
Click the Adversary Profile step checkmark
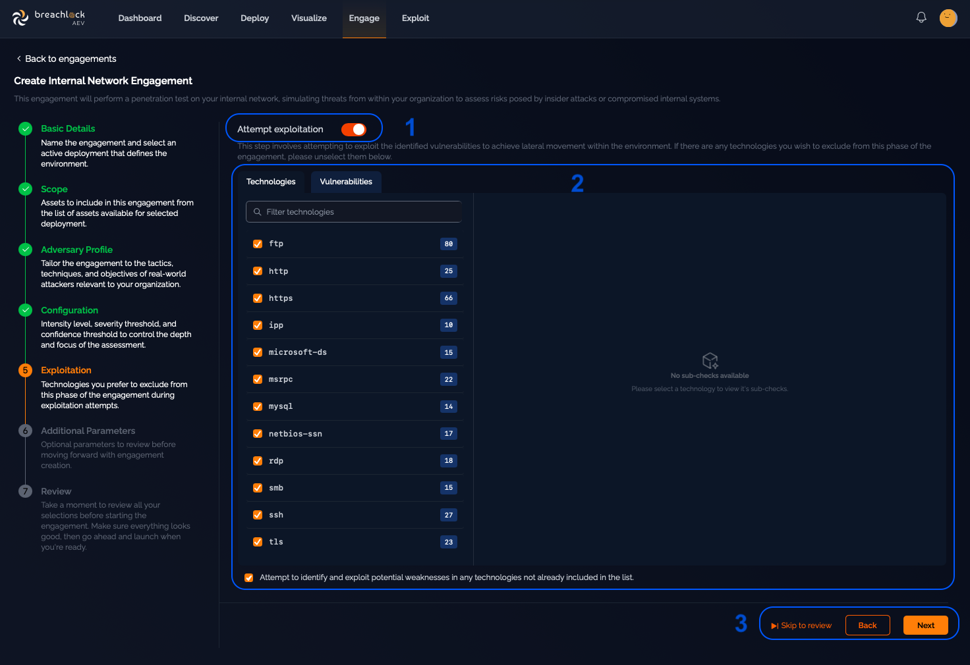(x=25, y=250)
